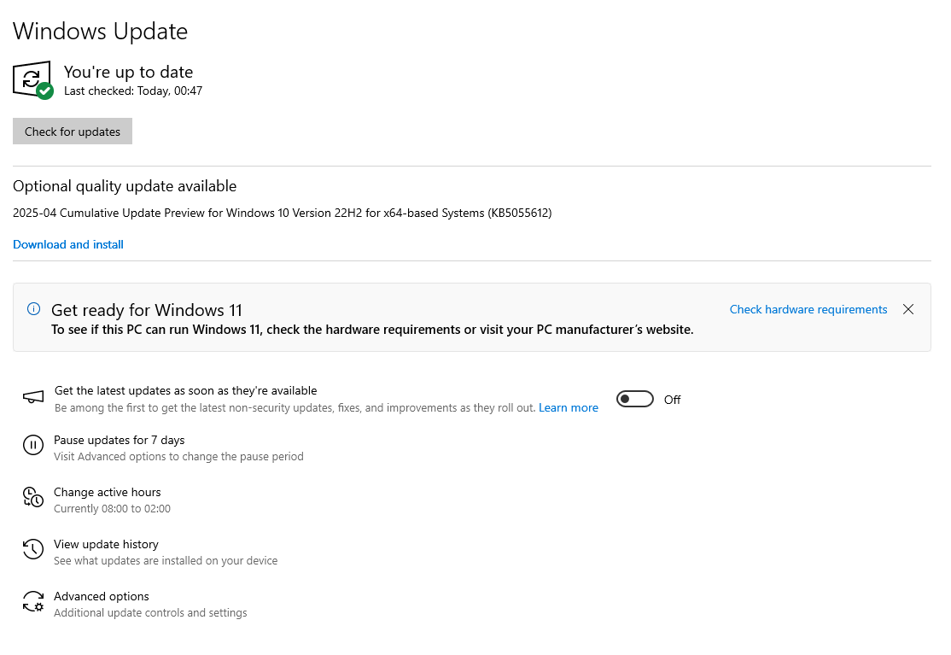Toggle Get the latest updates switch on
Screen dimensions: 951x655
pyautogui.click(x=635, y=399)
